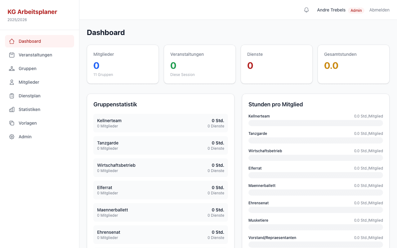Select the Gesamtstunden summary card

[x=353, y=64]
